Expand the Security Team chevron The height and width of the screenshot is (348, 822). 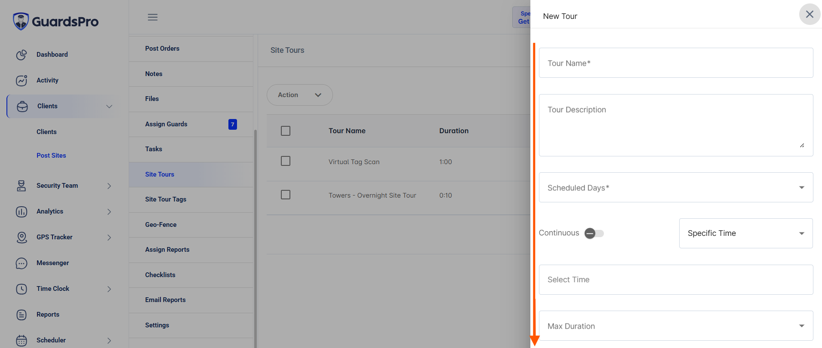[109, 186]
